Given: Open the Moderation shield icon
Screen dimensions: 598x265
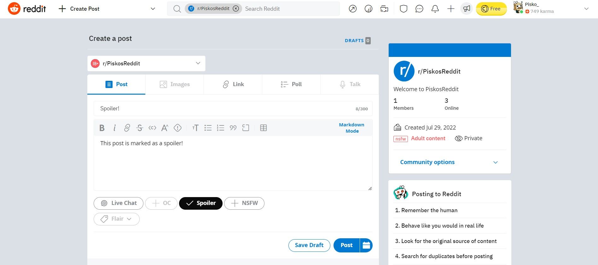Looking at the screenshot, I should click(x=404, y=9).
